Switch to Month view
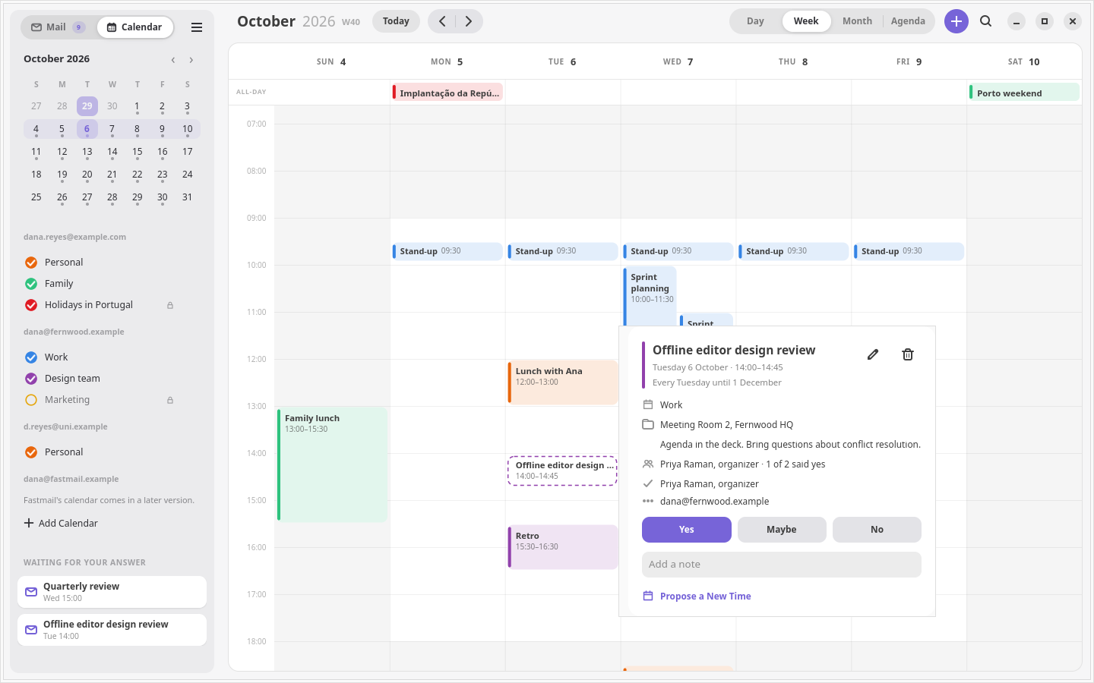Image resolution: width=1094 pixels, height=683 pixels. 857,21
